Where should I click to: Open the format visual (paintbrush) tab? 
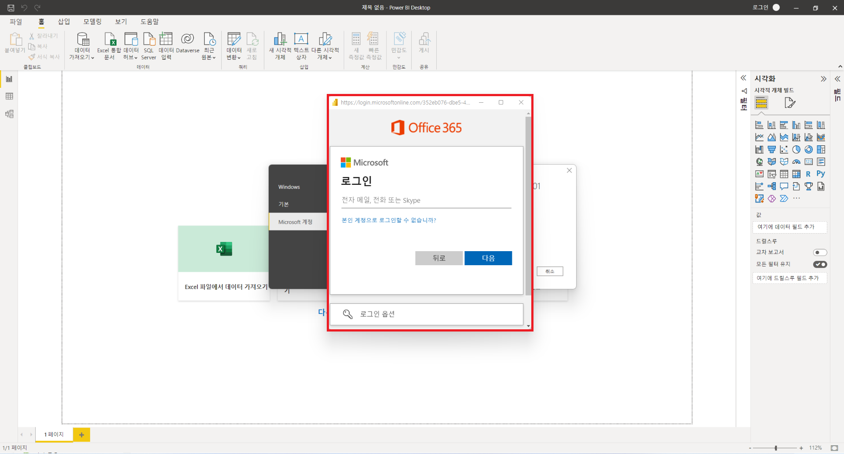pyautogui.click(x=790, y=103)
